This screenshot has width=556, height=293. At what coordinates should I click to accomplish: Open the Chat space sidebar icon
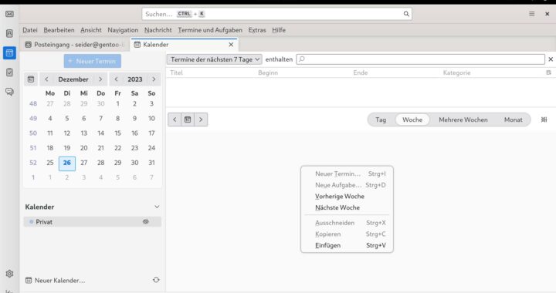(x=9, y=92)
